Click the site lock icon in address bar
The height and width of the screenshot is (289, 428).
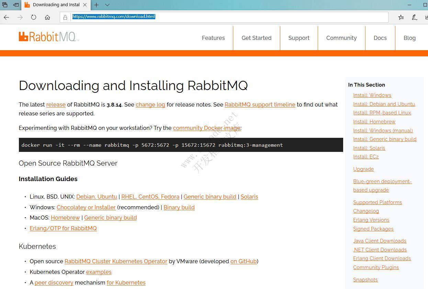pyautogui.click(x=65, y=17)
